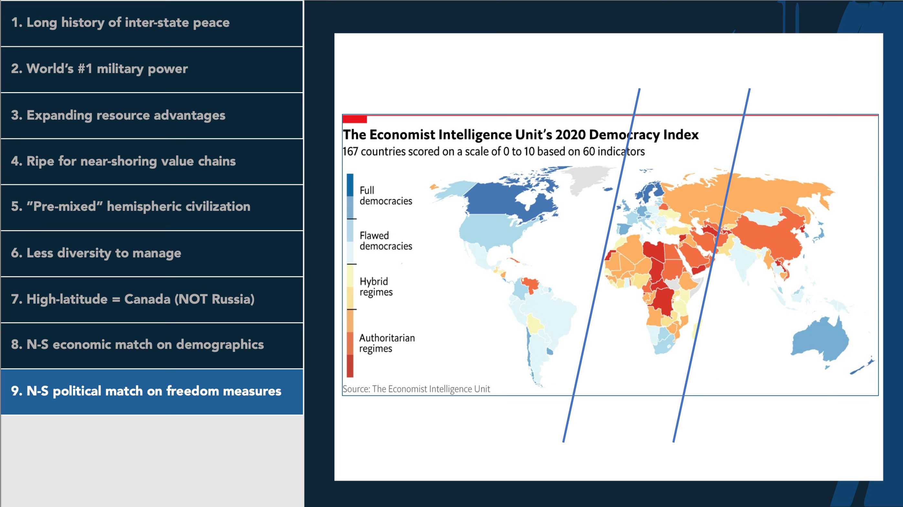Click the Source: The Economist Intelligence Unit text
The width and height of the screenshot is (903, 507).
(416, 389)
